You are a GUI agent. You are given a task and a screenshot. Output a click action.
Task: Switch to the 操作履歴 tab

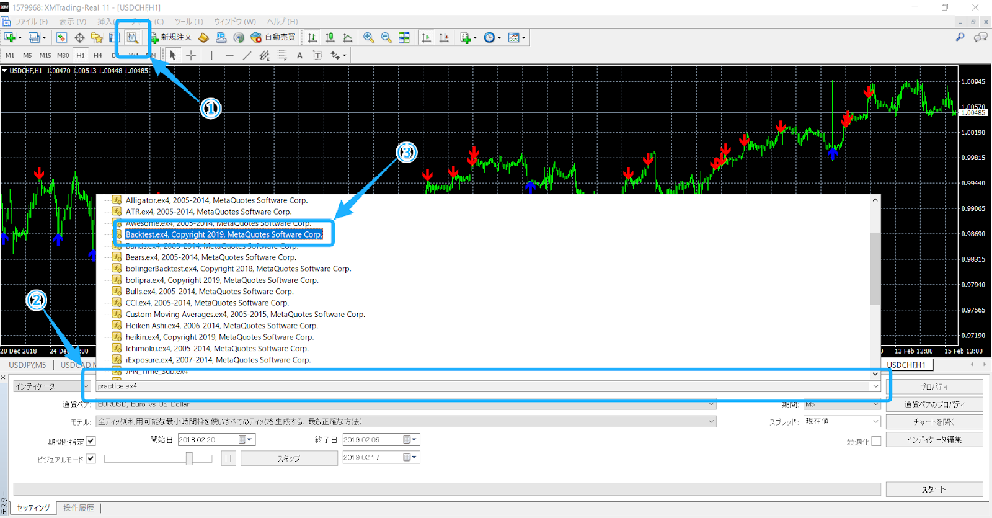[x=79, y=507]
